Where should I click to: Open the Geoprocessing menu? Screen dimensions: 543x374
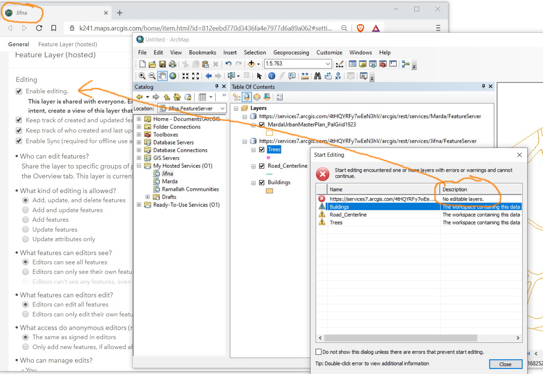(x=291, y=52)
